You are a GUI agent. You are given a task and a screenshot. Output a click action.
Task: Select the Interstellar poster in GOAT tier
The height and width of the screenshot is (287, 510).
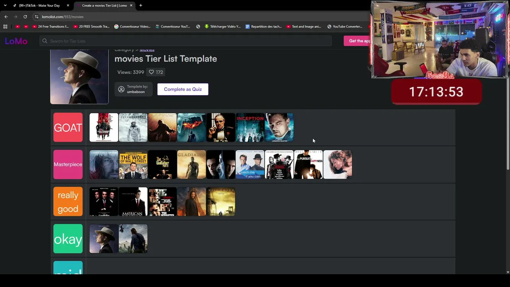click(x=133, y=128)
